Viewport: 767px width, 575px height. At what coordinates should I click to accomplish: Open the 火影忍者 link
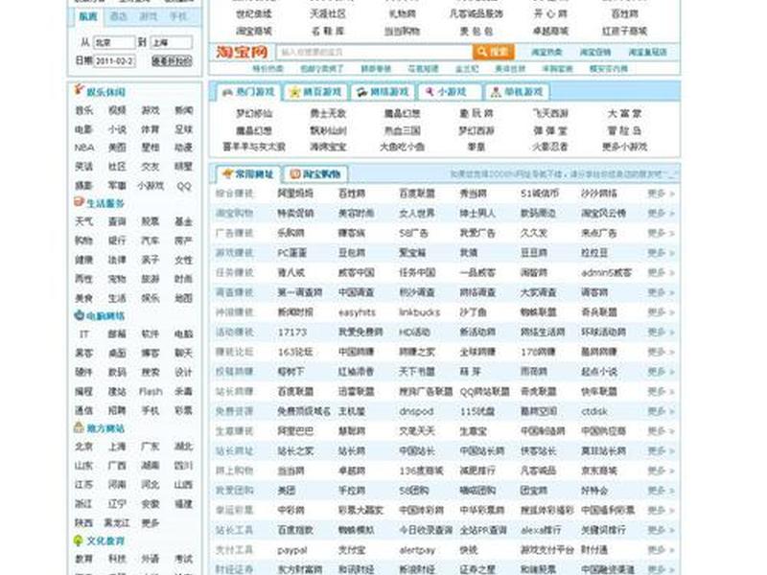tap(550, 147)
